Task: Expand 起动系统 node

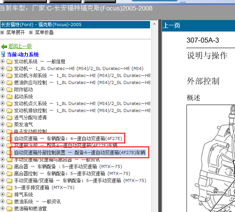Action: click(x=2, y=96)
